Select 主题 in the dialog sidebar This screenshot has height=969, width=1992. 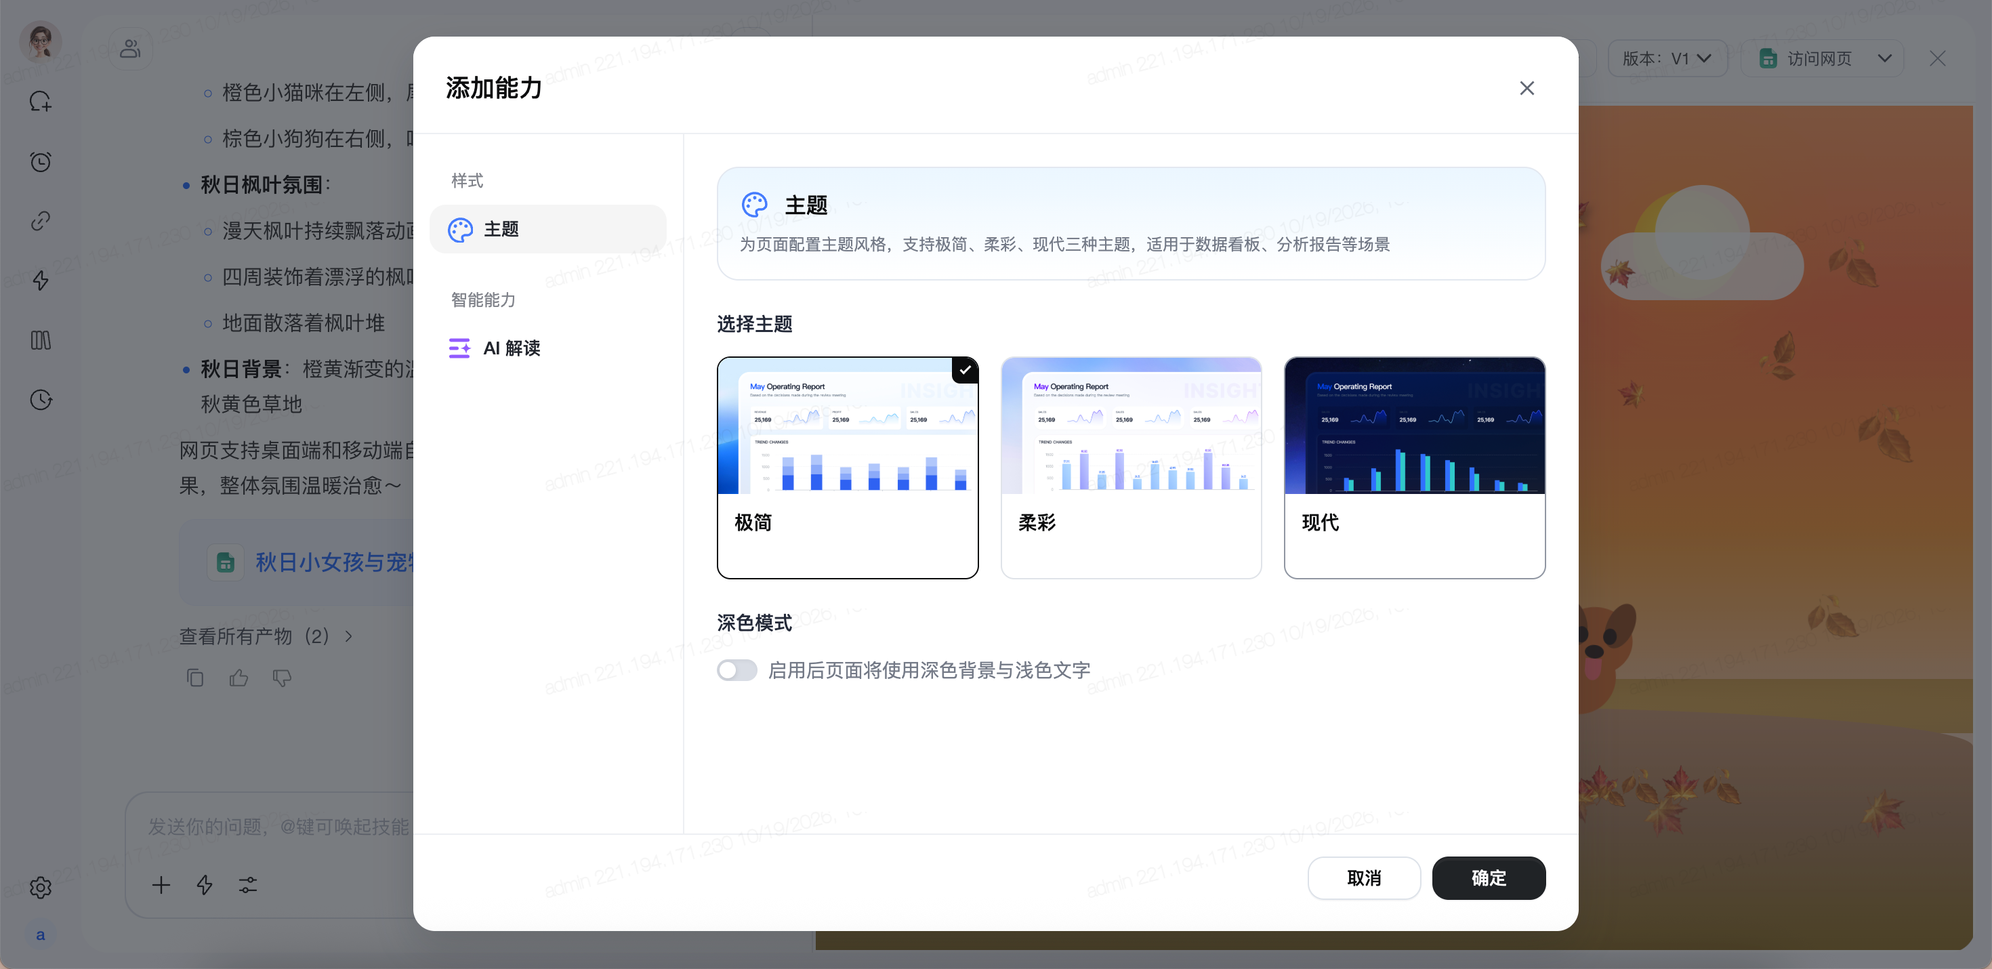pyautogui.click(x=547, y=229)
